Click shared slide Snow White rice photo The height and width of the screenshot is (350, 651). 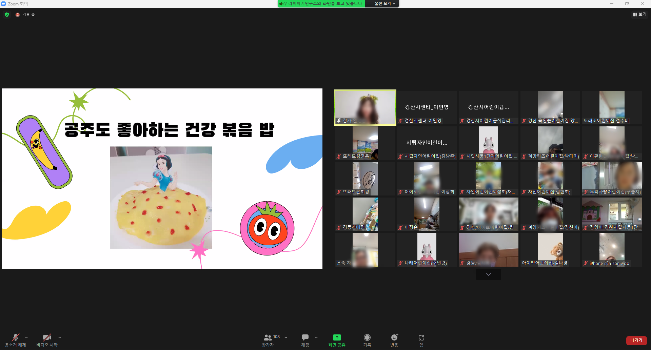[161, 198]
